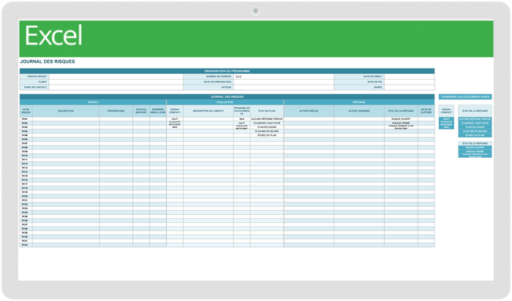Click the AUTEUR label cell
Image resolution: width=512 pixels, height=301 pixels.
pyautogui.click(x=208, y=88)
